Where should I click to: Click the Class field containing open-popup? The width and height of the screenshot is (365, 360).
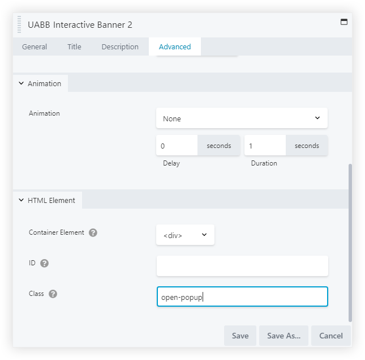pyautogui.click(x=242, y=297)
